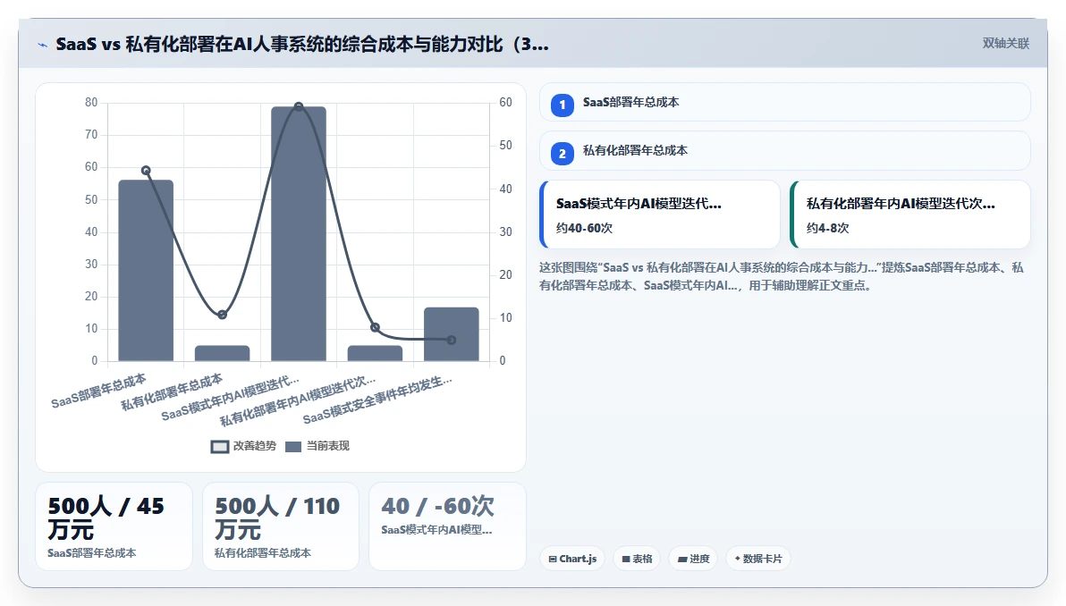Click the line point above the first bar

point(146,171)
